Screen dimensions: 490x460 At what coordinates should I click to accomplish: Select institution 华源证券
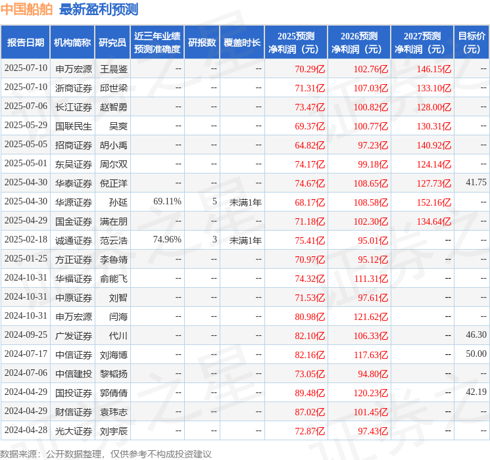point(74,202)
